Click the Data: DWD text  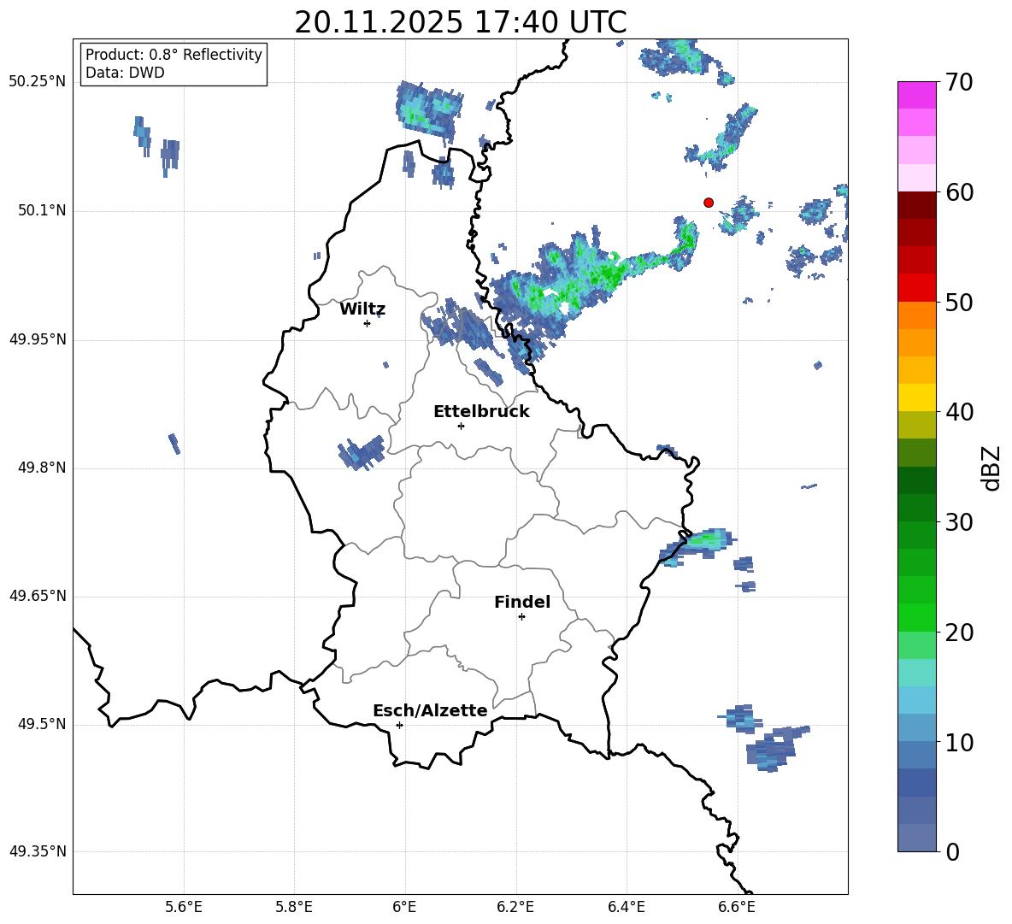[125, 73]
